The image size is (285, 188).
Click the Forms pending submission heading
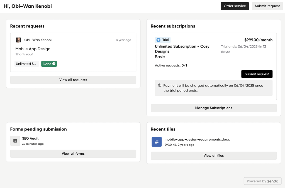(x=38, y=129)
